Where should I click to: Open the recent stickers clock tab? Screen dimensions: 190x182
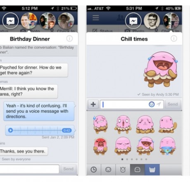coord(94,170)
